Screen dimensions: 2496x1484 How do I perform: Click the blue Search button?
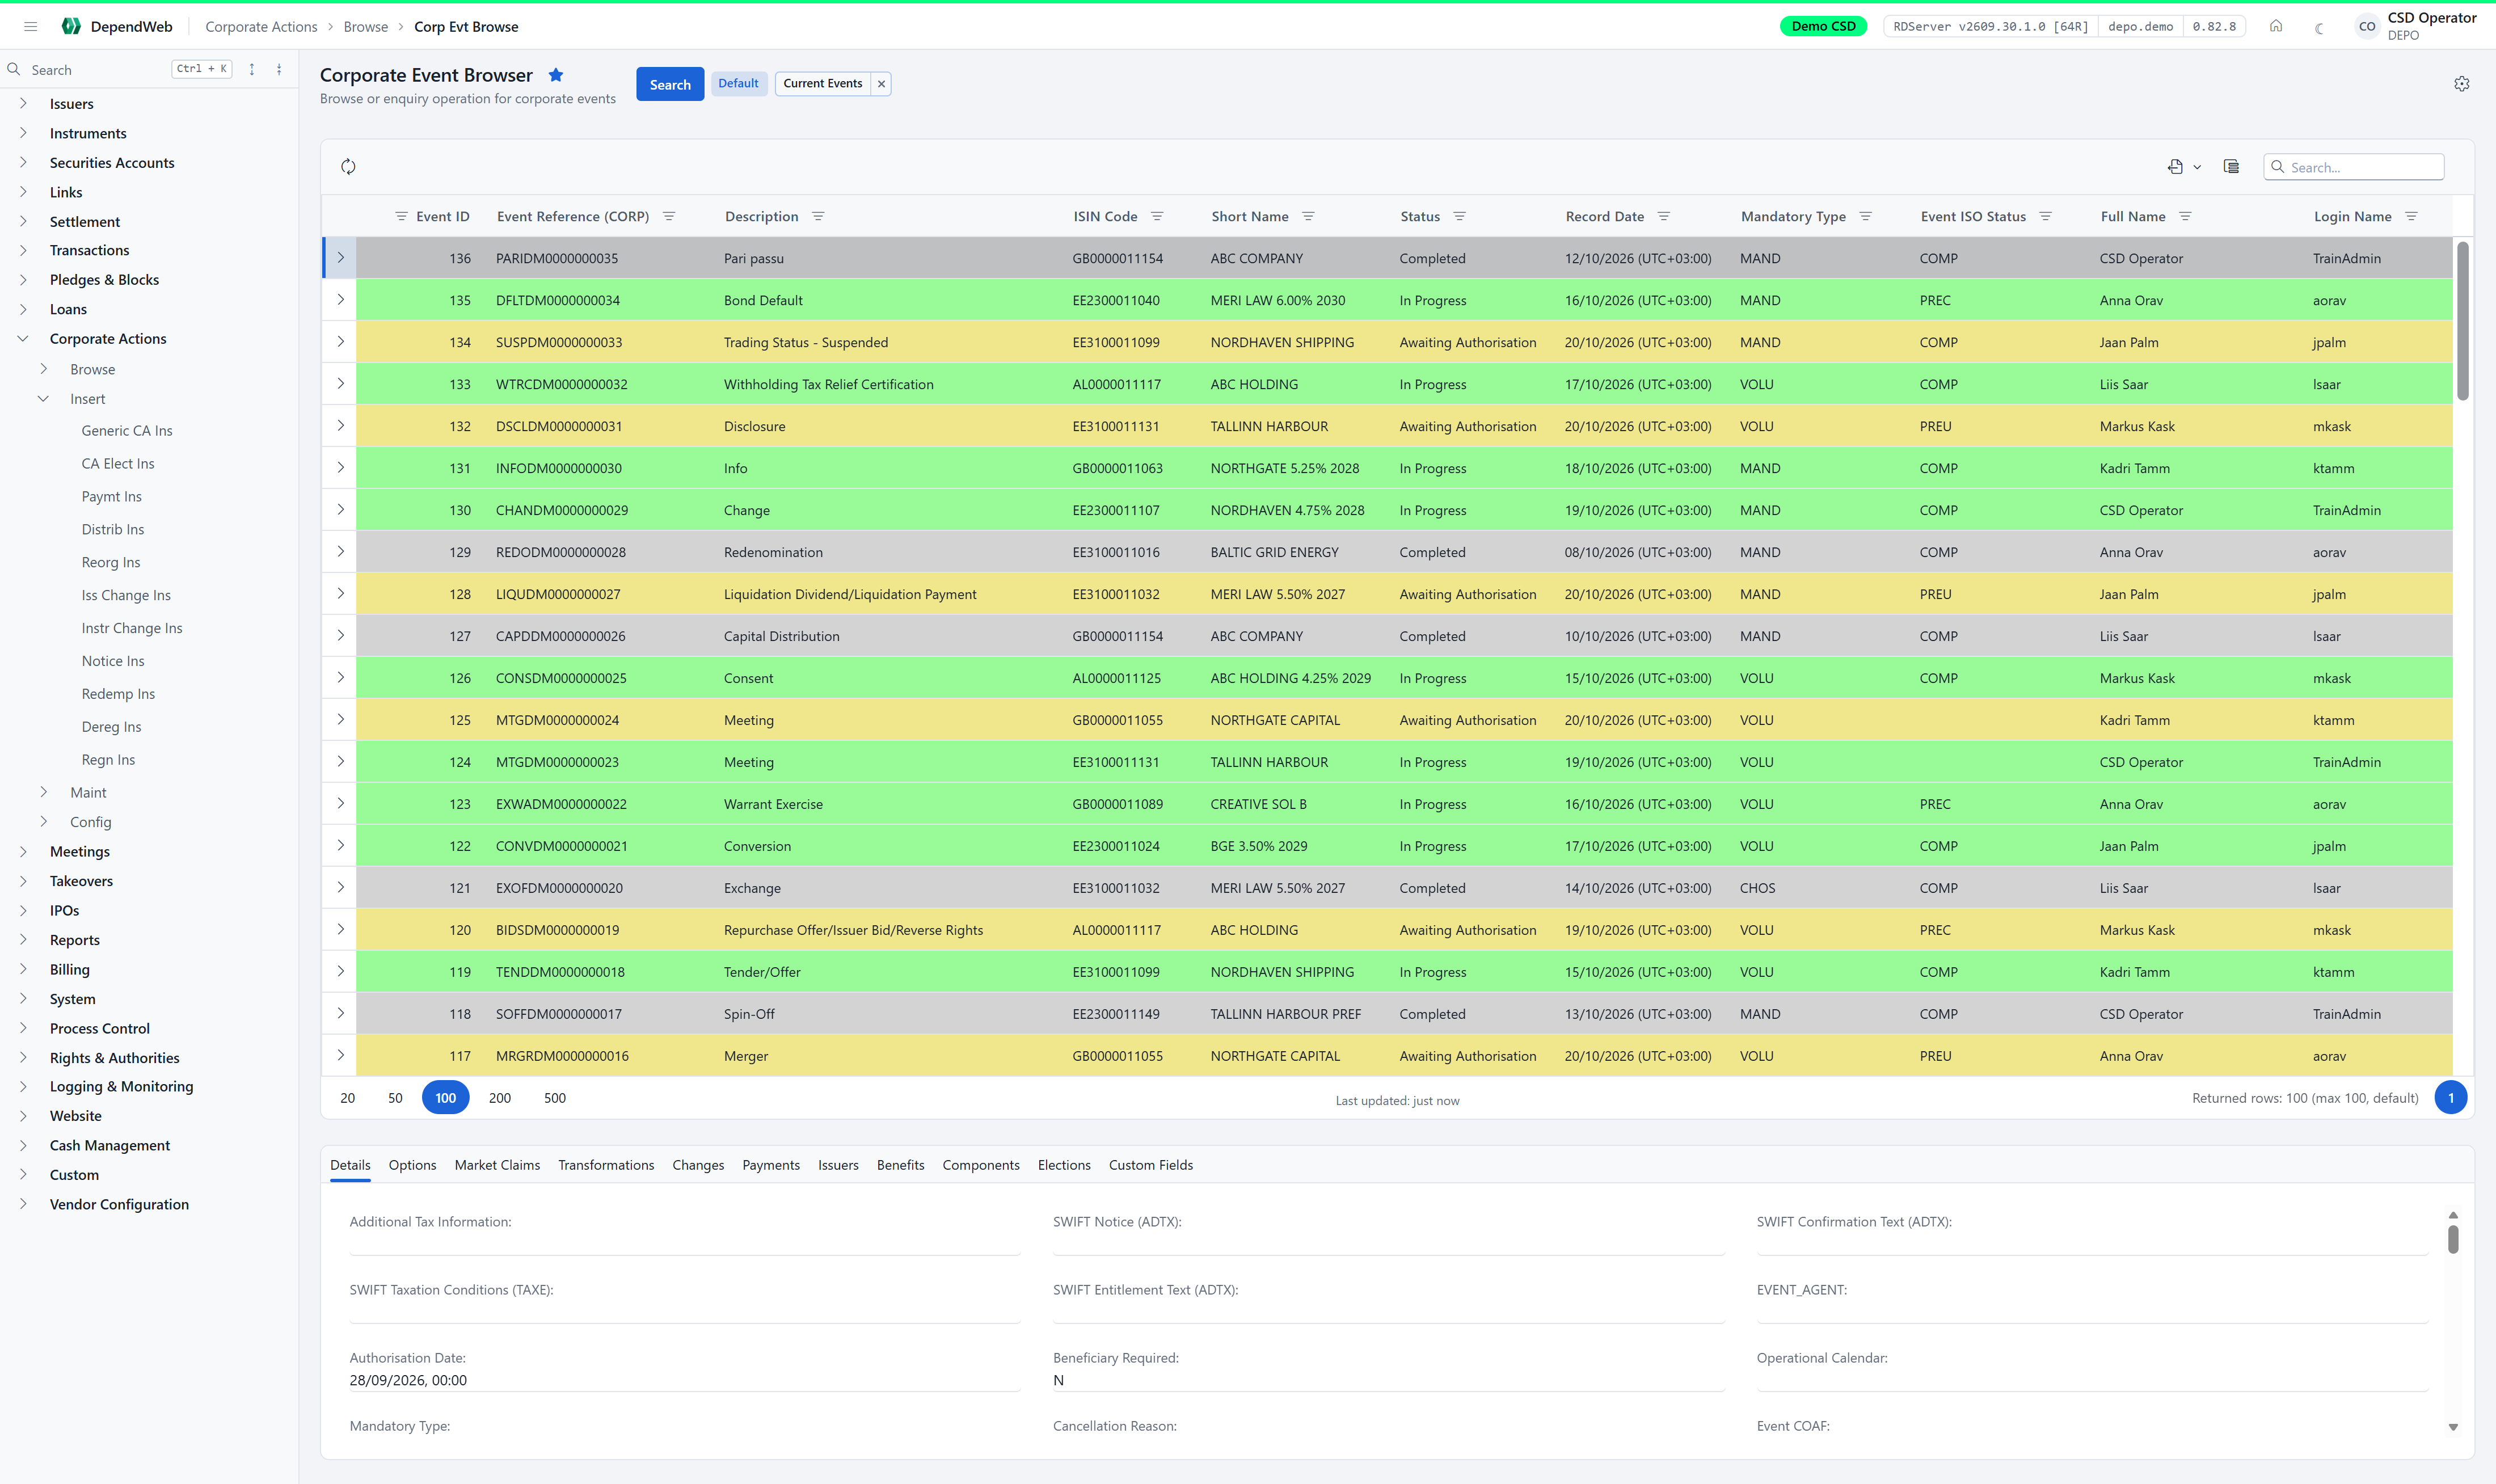[670, 84]
